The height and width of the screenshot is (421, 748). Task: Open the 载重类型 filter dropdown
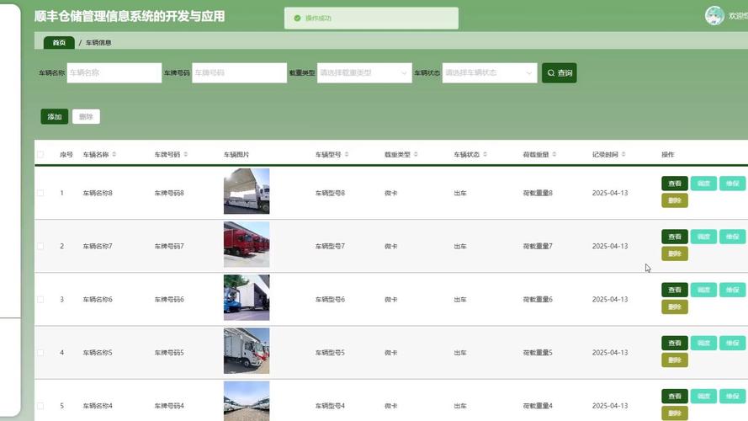pyautogui.click(x=364, y=73)
